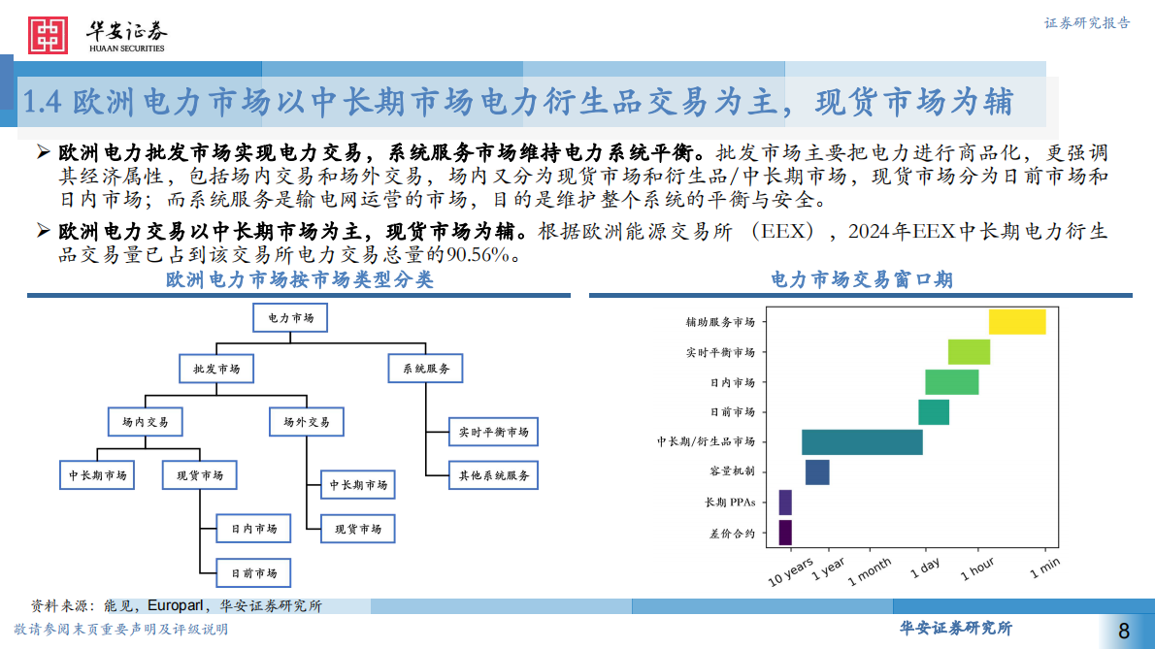The width and height of the screenshot is (1155, 649).
Task: Click the 1 month x-axis tick label
Action: click(870, 571)
